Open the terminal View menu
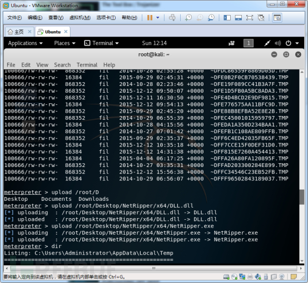 pyautogui.click(x=42, y=65)
